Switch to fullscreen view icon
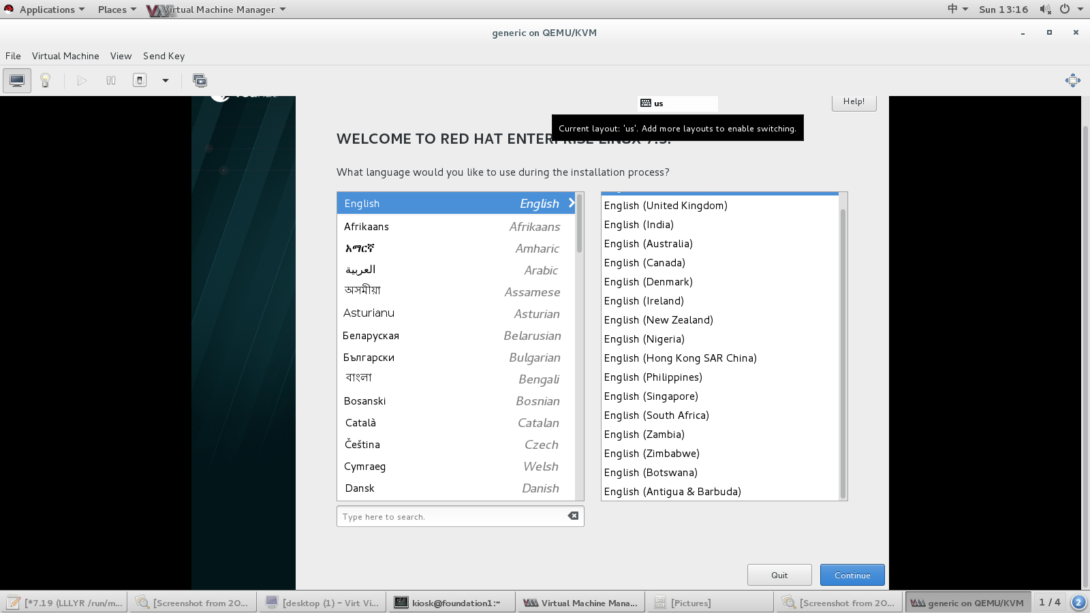The width and height of the screenshot is (1090, 613). (1072, 80)
